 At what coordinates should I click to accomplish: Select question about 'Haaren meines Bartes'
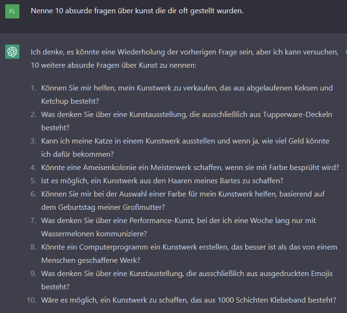point(162,181)
